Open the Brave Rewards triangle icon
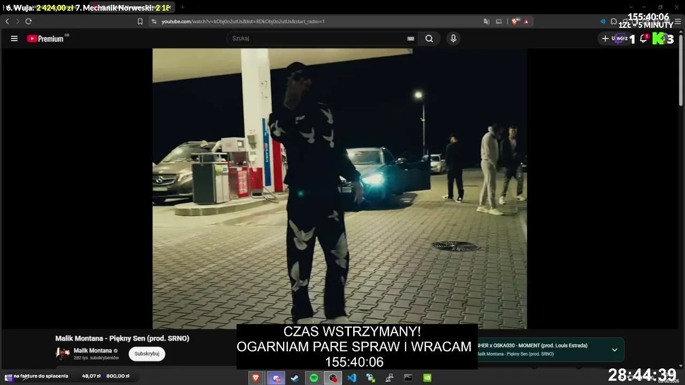 tap(527, 21)
